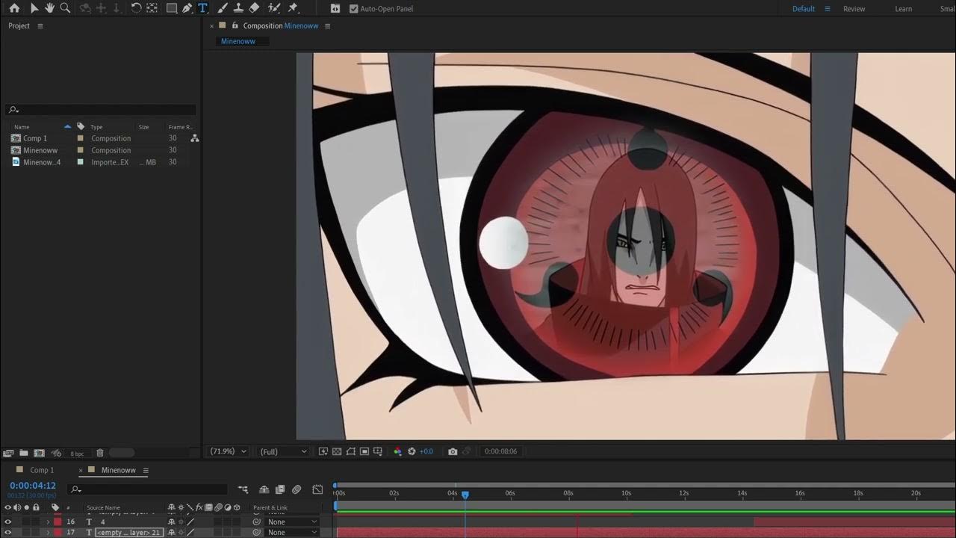Open parent dropdown 'None' for layer 16
956x538 pixels.
(x=293, y=522)
